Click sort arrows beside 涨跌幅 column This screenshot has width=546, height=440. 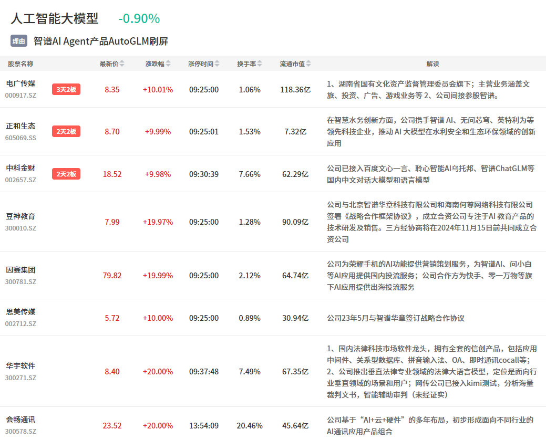click(168, 64)
